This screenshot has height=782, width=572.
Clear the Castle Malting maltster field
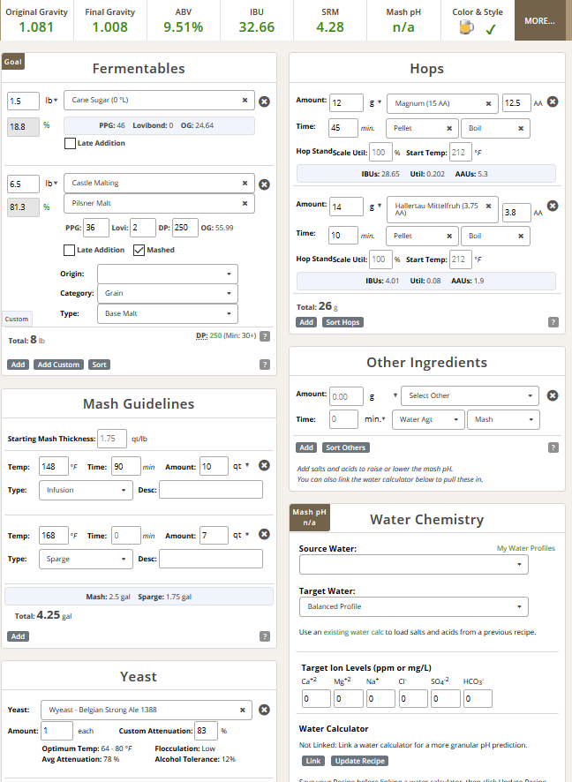(x=245, y=183)
